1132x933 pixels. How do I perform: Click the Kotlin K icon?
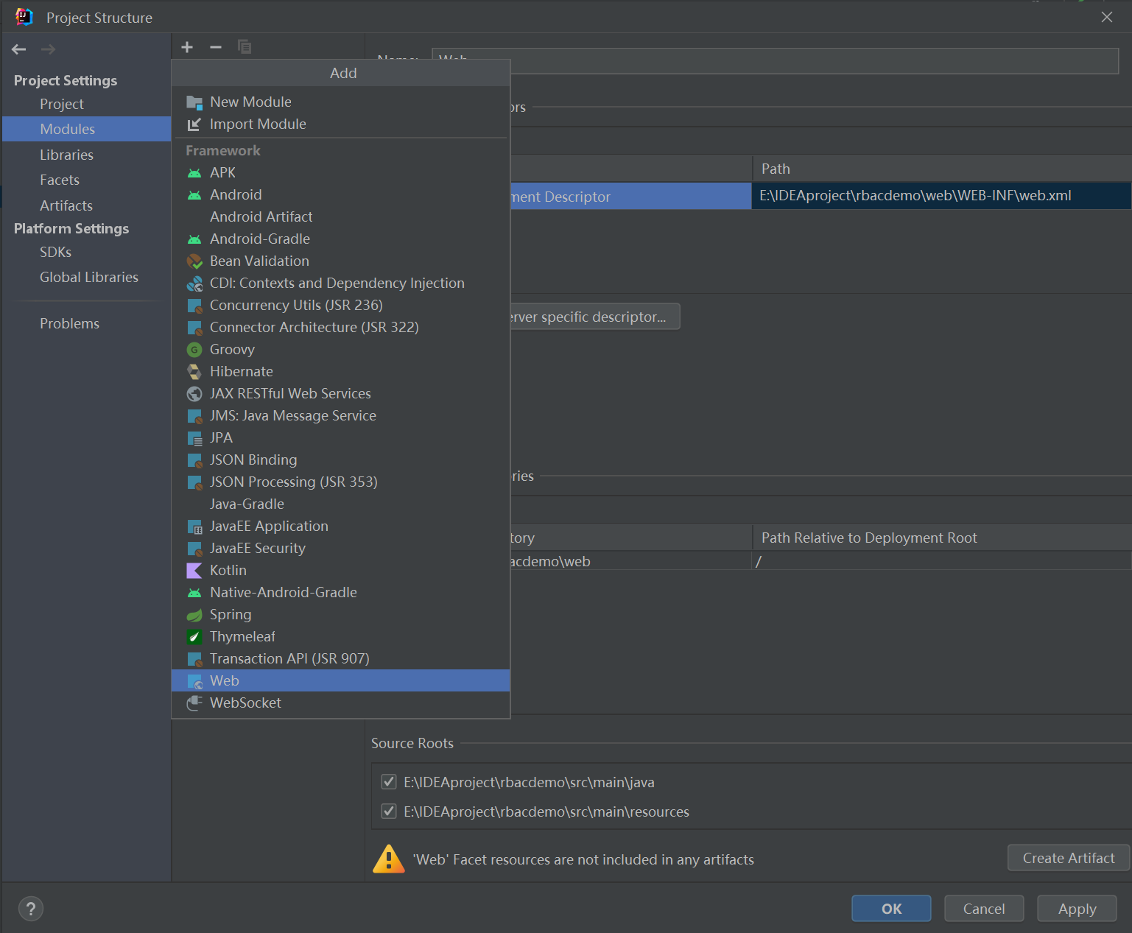[x=194, y=571]
